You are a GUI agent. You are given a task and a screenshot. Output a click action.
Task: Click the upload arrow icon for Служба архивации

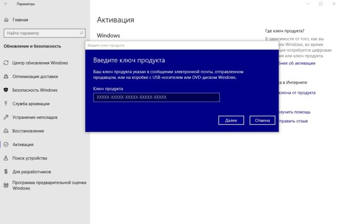pyautogui.click(x=6, y=104)
